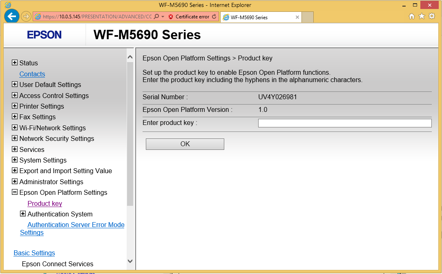This screenshot has height=274, width=442.
Task: Click the search magnifier in address bar
Action: pyautogui.click(x=156, y=17)
